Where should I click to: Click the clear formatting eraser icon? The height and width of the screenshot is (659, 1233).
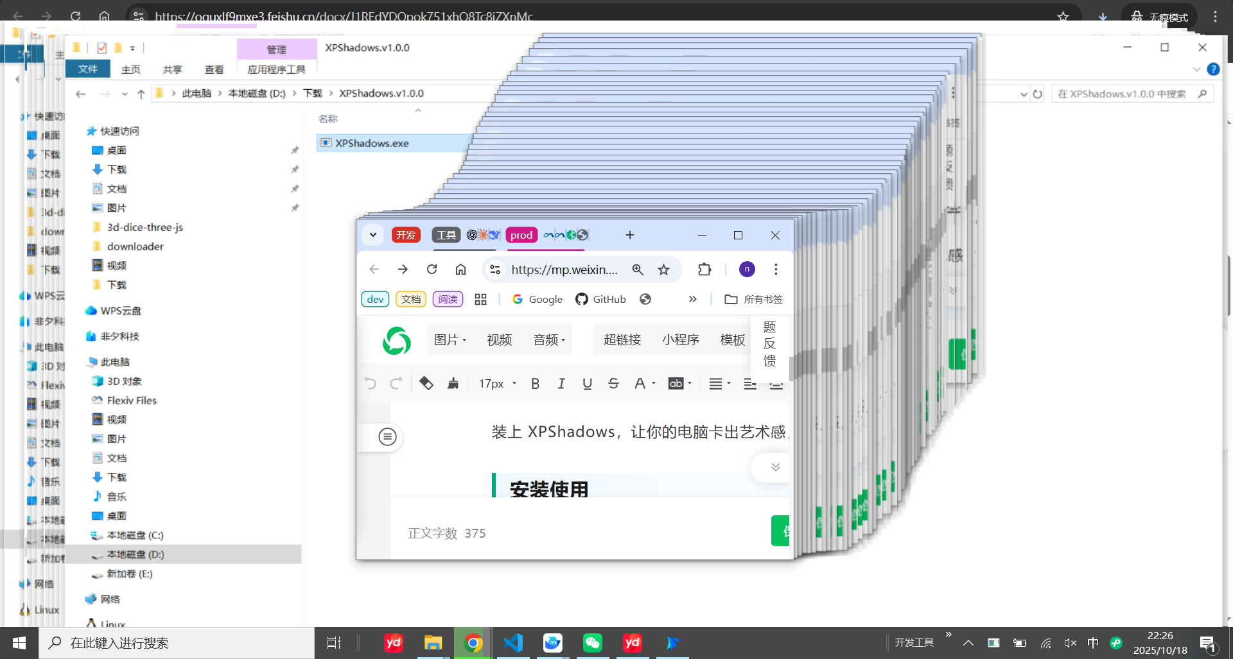coord(426,384)
